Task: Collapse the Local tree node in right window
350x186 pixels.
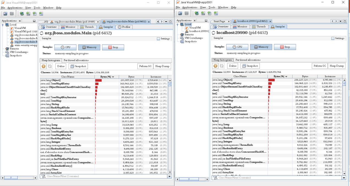Action: pos(177,24)
